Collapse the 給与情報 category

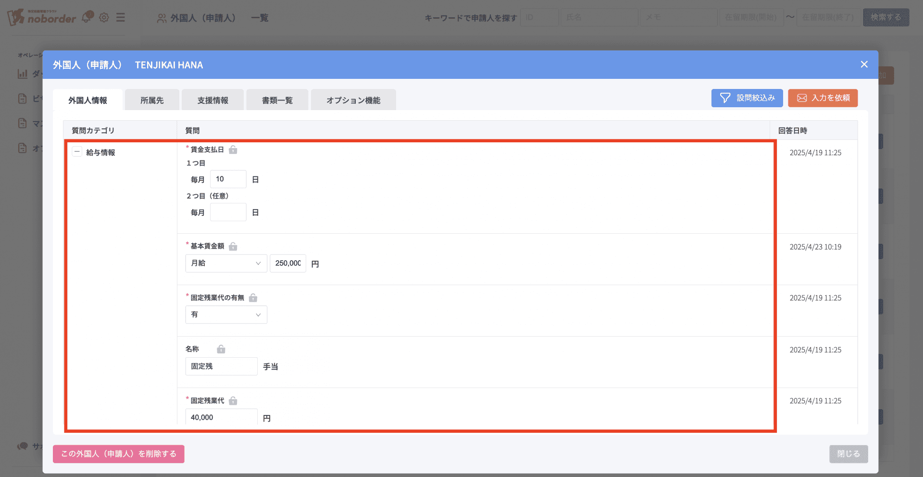click(x=77, y=152)
